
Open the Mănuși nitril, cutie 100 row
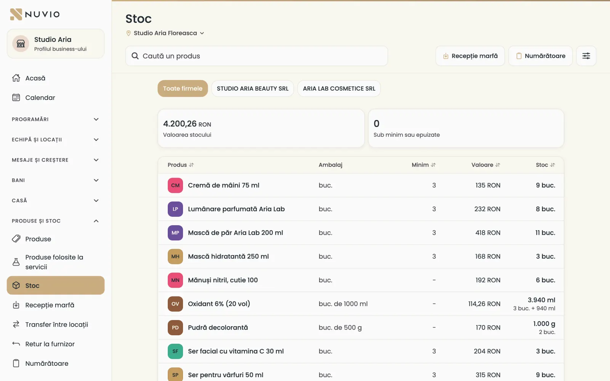[361, 280]
